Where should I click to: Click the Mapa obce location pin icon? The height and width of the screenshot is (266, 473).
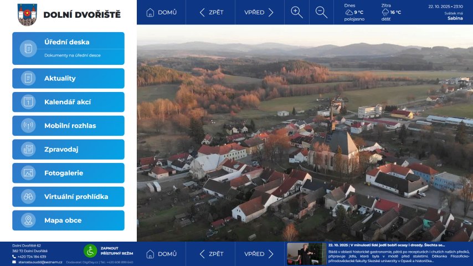point(28,221)
